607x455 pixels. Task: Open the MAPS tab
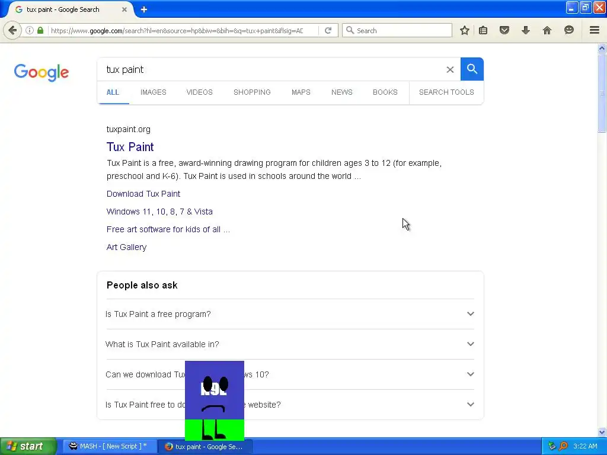point(301,92)
